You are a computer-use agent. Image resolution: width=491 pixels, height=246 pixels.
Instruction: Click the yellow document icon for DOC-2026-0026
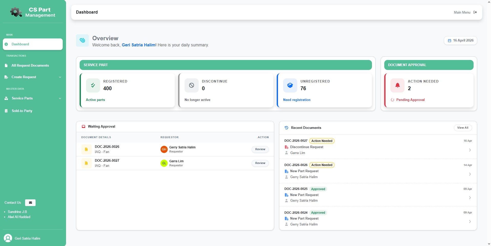click(86, 149)
